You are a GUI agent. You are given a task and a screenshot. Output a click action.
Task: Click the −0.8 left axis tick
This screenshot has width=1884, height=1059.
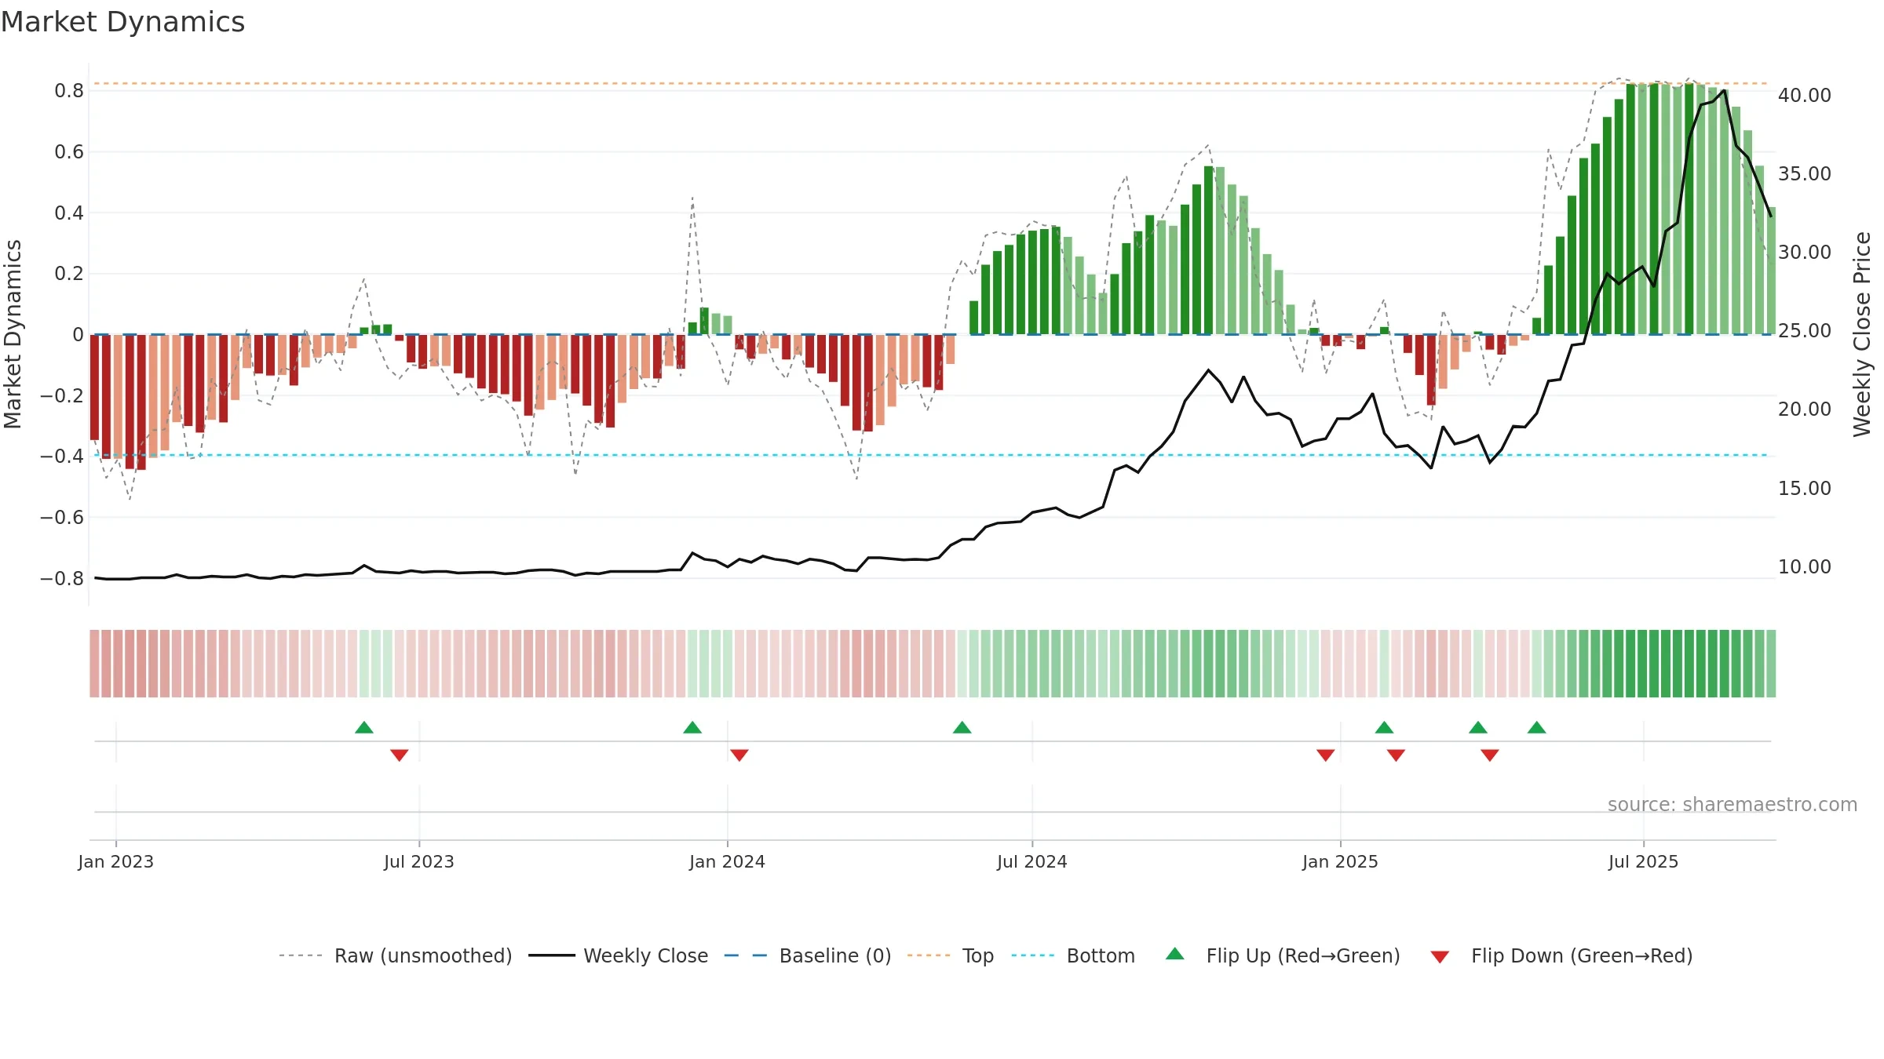62,578
